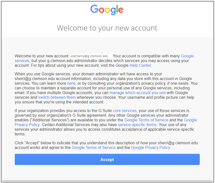Follow the 'here' learn more link
Viewport: 215px width, 183px height.
tap(71, 83)
